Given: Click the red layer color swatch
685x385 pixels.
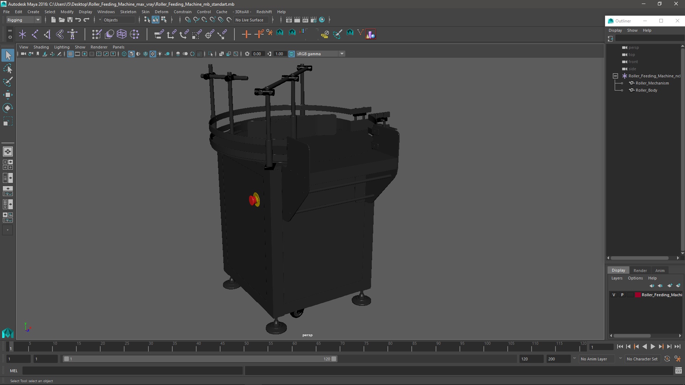Looking at the screenshot, I should coord(638,295).
